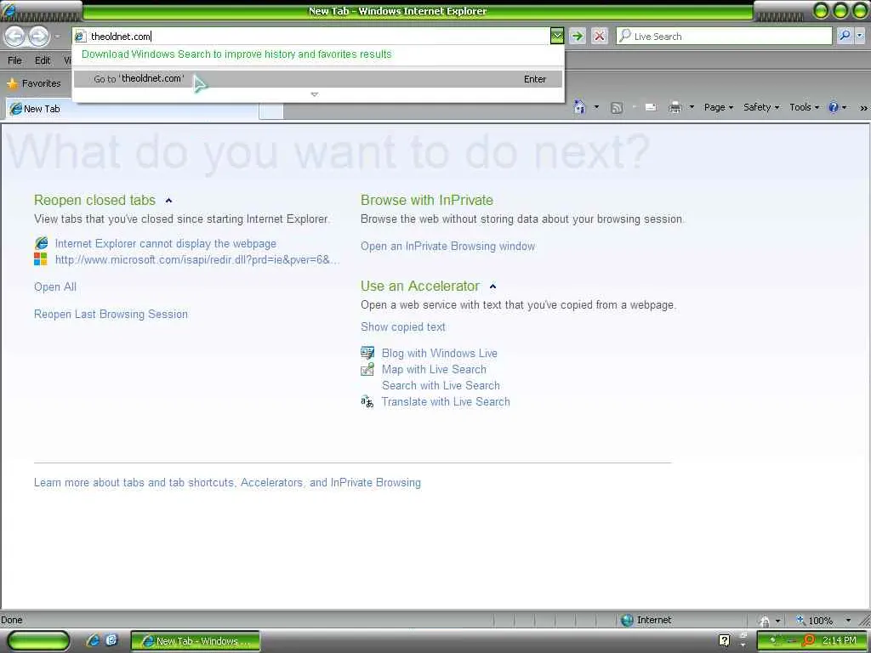Open 'Internet Explorer cannot display the webpage' link
871x653 pixels.
[166, 244]
